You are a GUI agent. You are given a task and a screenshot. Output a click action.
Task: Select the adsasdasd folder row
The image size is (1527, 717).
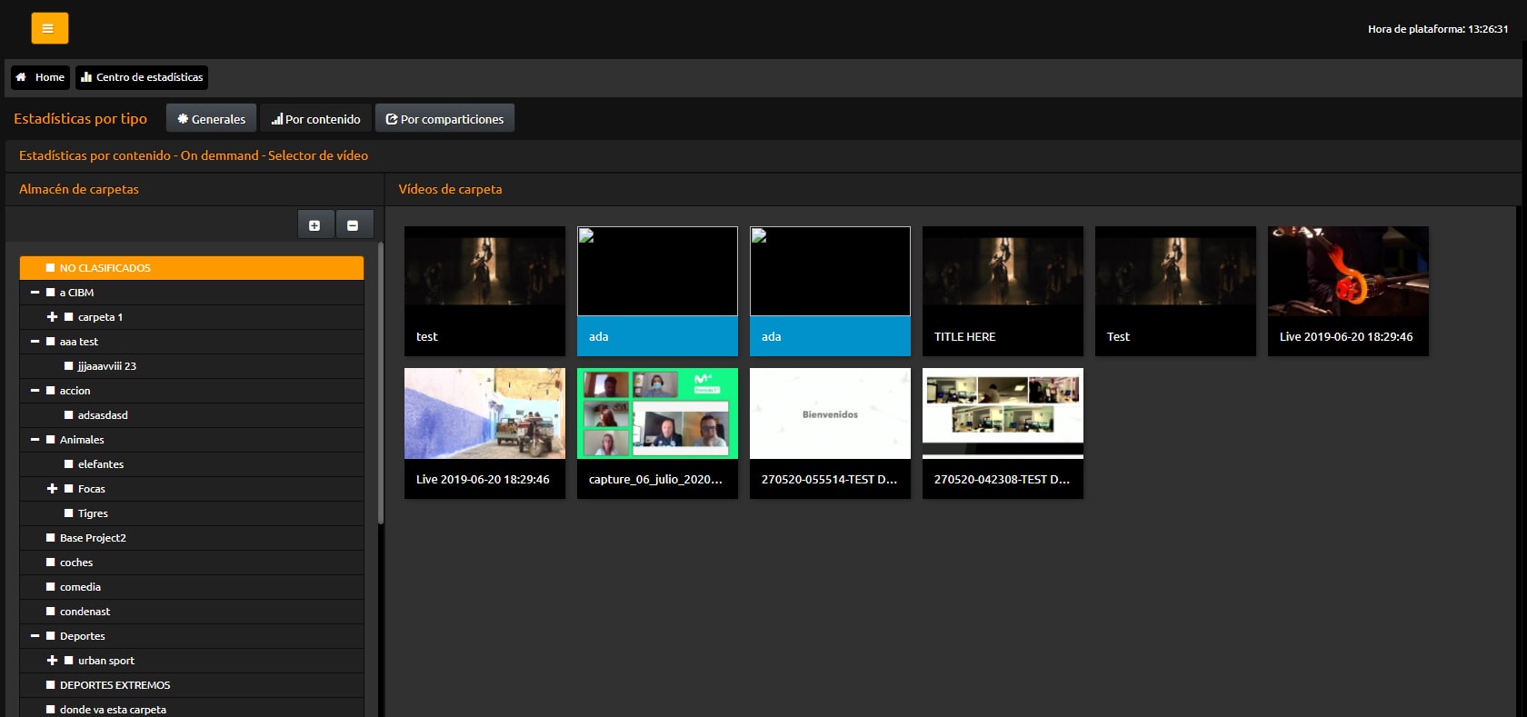point(192,415)
